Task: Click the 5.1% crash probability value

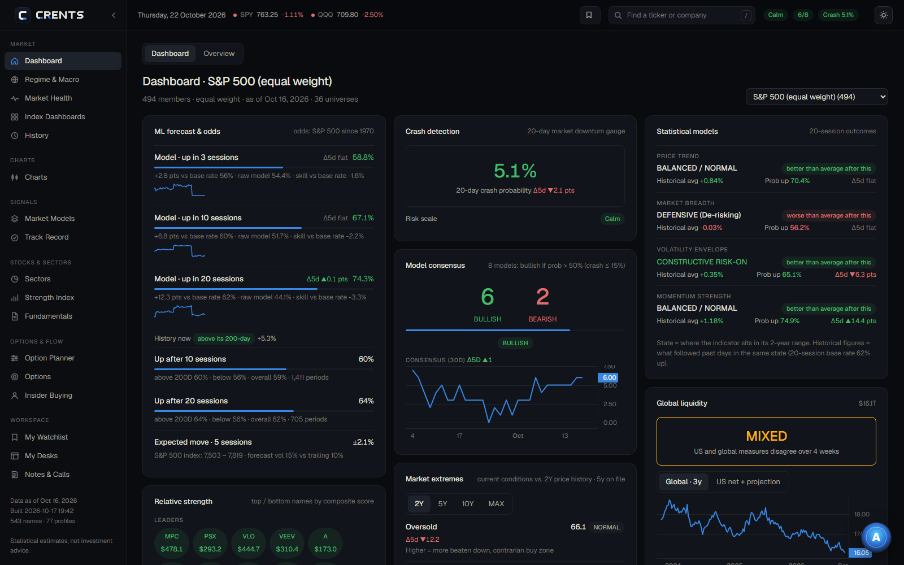Action: point(515,171)
